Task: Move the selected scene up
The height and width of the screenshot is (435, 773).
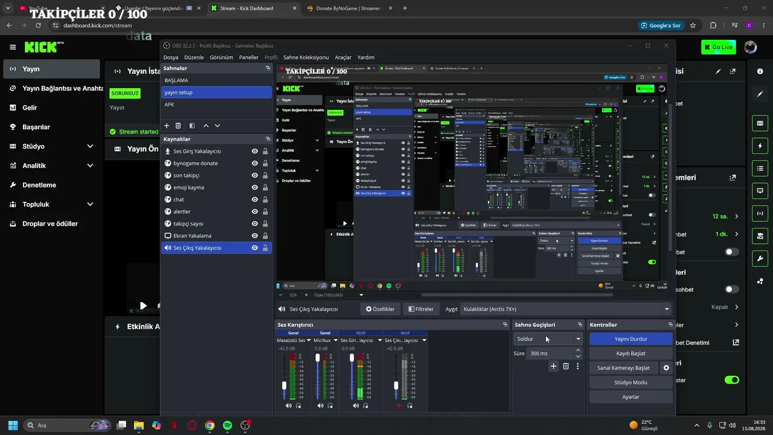Action: tap(206, 126)
